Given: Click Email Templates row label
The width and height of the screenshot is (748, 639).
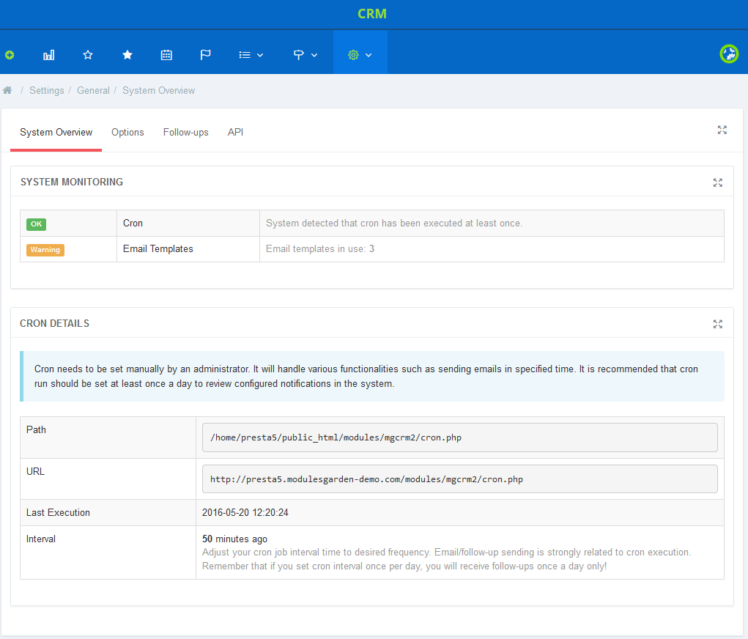Looking at the screenshot, I should pyautogui.click(x=158, y=249).
